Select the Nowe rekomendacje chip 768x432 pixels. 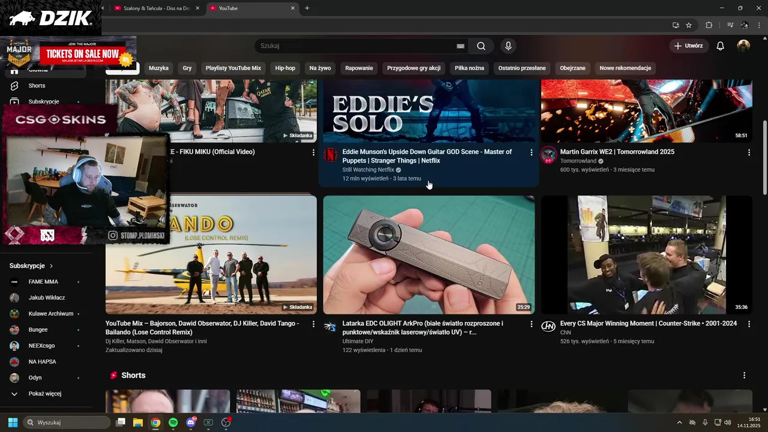click(625, 68)
